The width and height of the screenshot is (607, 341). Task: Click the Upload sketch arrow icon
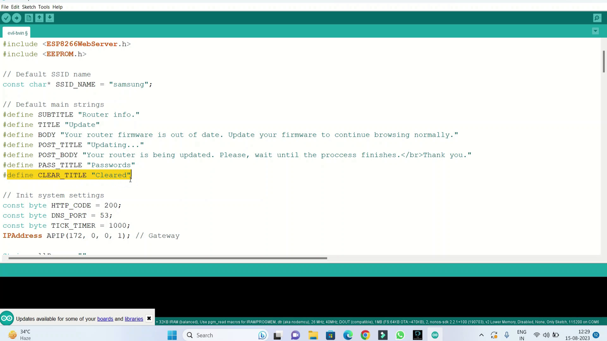tap(17, 18)
